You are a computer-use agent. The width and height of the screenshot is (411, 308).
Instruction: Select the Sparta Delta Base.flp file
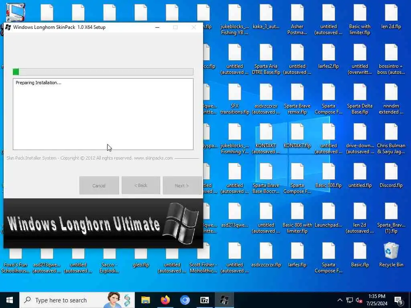click(x=360, y=99)
